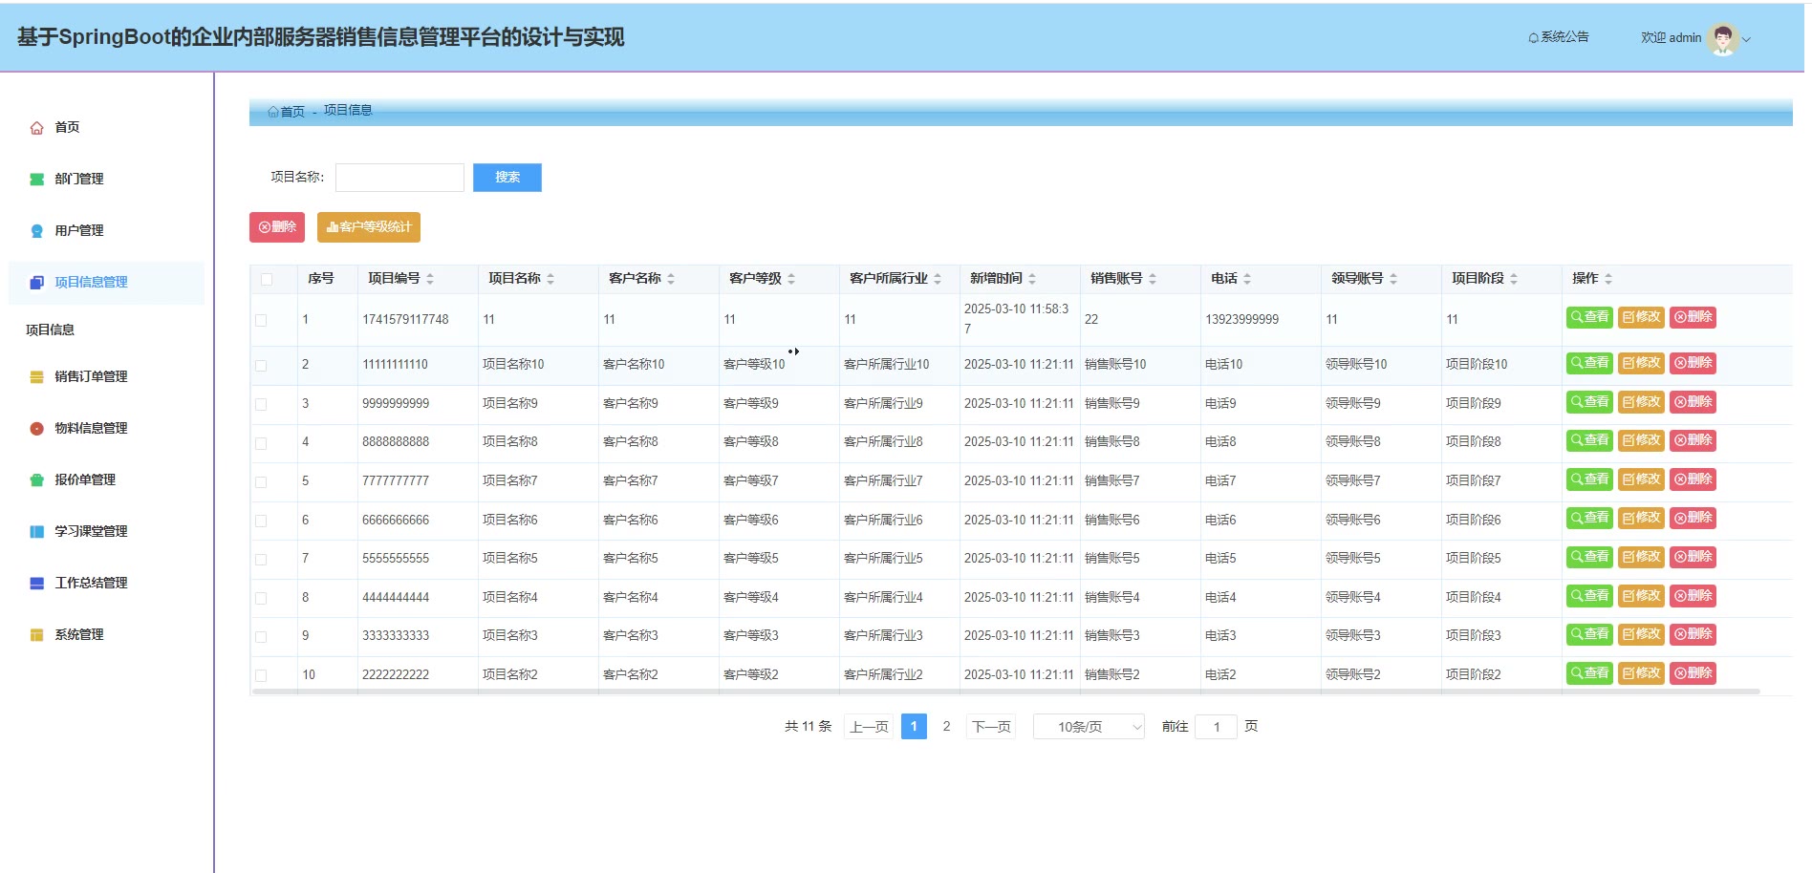Click the 项目名称 search input field

pyautogui.click(x=399, y=178)
